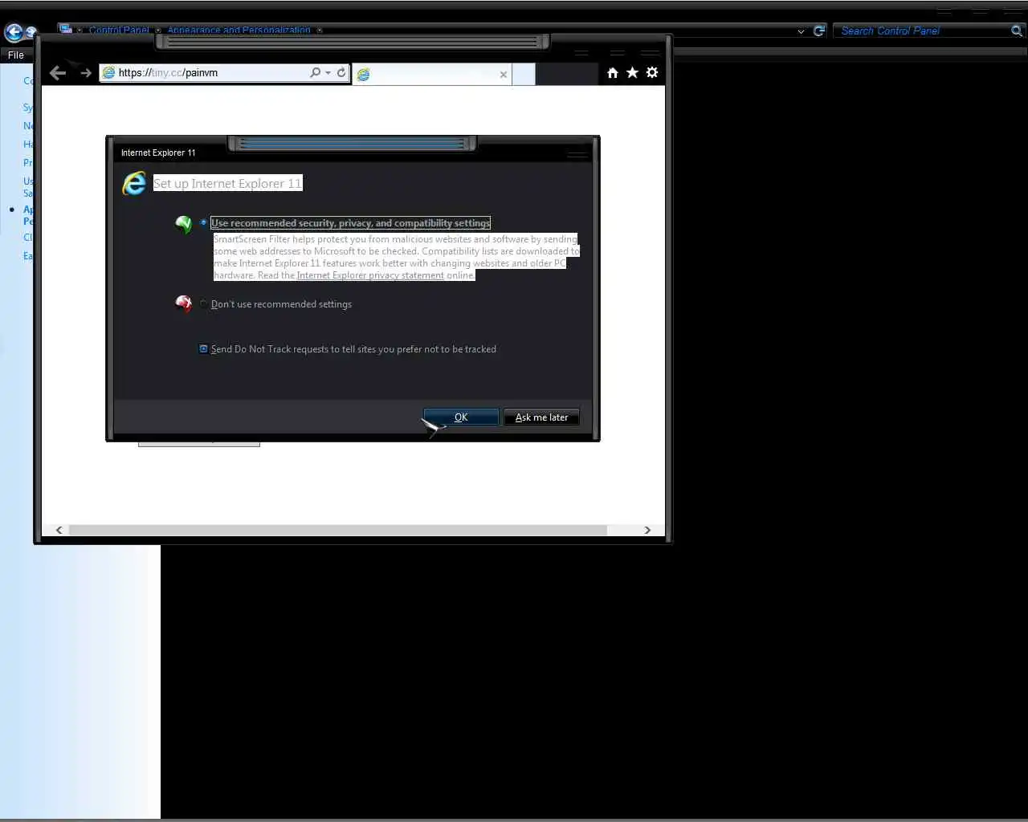The height and width of the screenshot is (822, 1028).
Task: Click the scroll-right arrow of the IE page
Action: coord(647,530)
